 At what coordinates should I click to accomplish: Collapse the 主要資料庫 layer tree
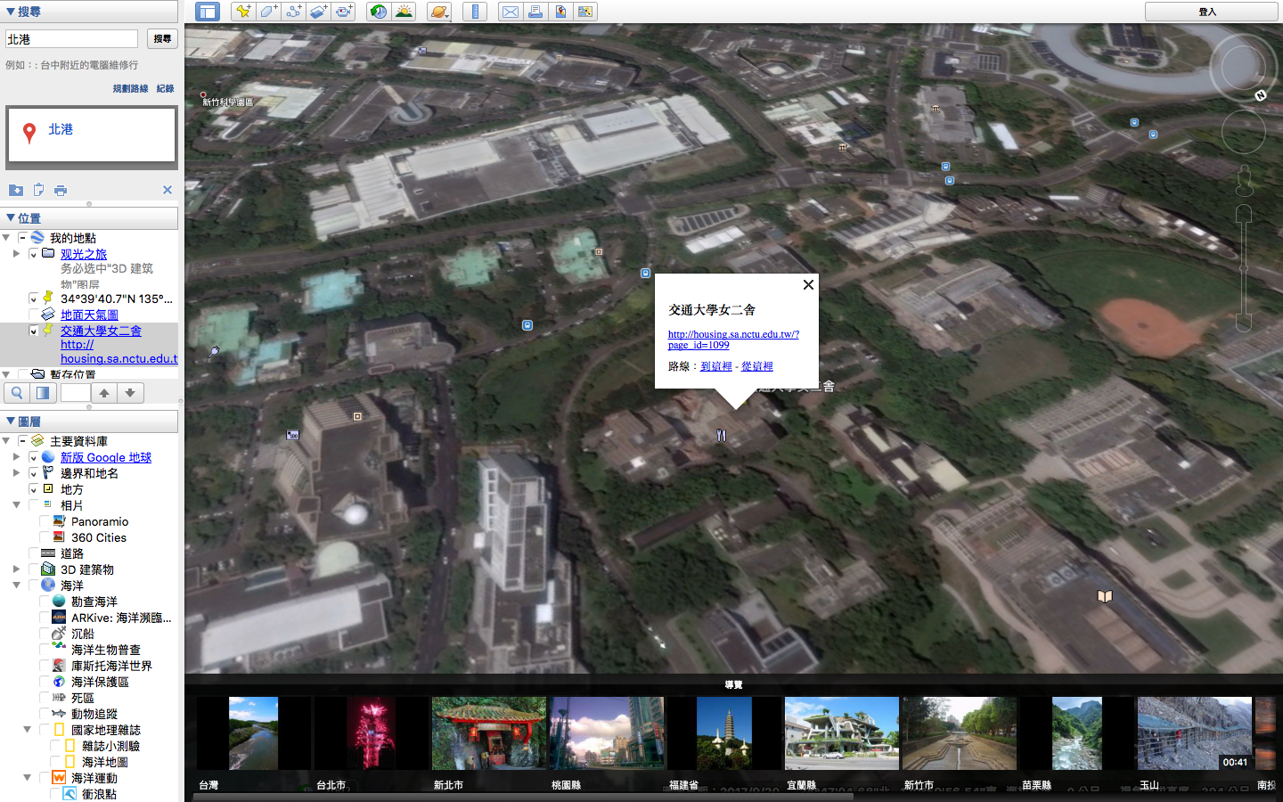tap(6, 441)
